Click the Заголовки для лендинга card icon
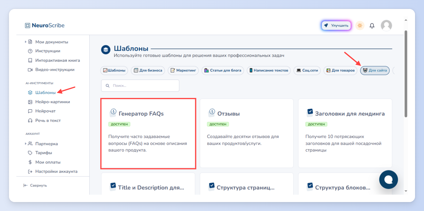424x211 pixels. tap(310, 112)
